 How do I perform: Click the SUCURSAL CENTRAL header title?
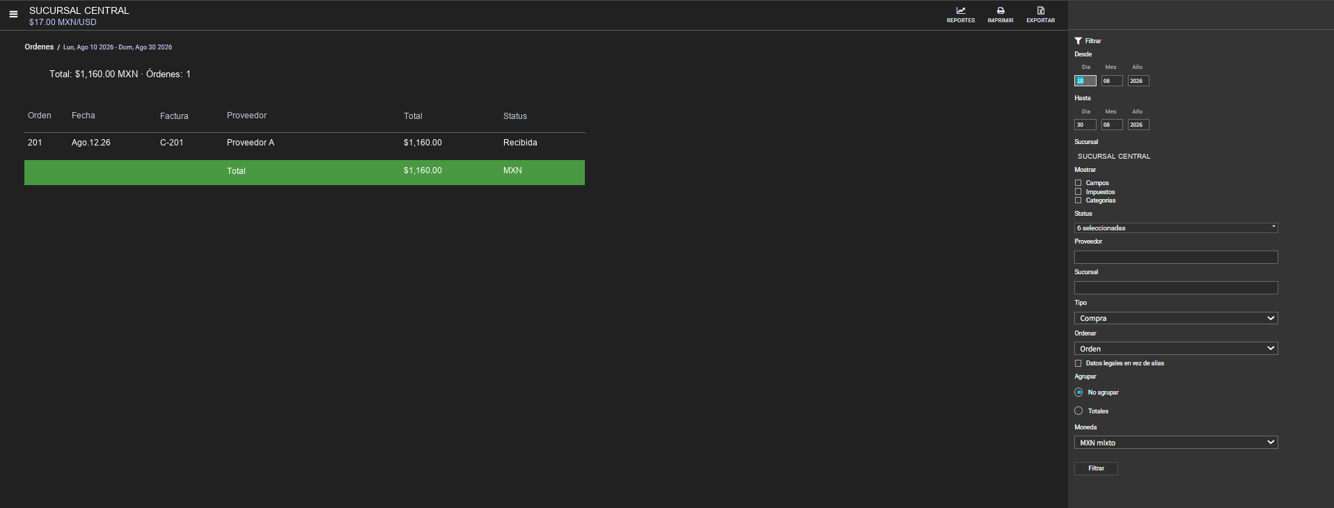coord(79,10)
